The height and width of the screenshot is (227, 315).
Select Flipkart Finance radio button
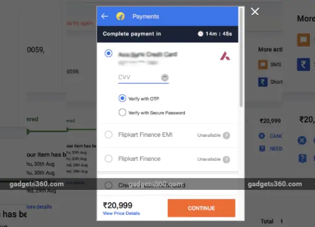[109, 159]
